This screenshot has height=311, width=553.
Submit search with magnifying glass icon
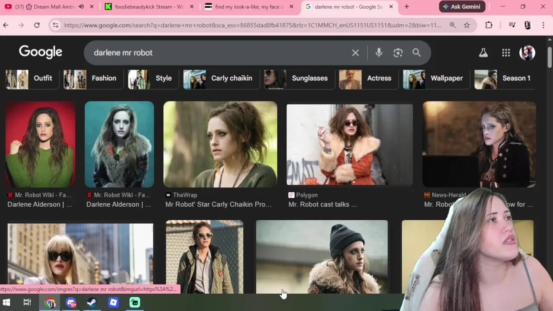pos(416,53)
